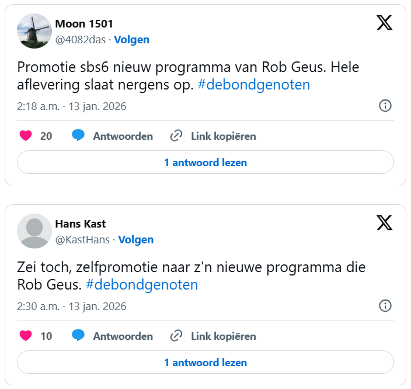The image size is (411, 389).
Task: Copy link icon on Moon 1501's tweet
Action: tap(176, 136)
